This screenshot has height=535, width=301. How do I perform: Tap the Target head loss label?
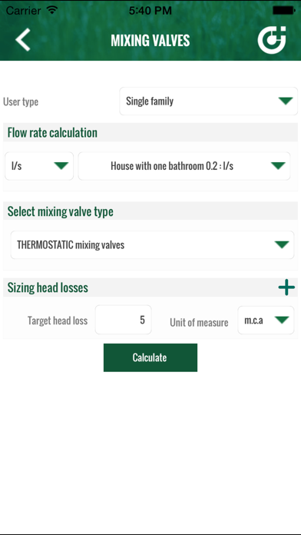click(x=58, y=321)
